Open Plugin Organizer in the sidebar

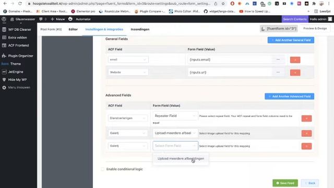point(17,56)
